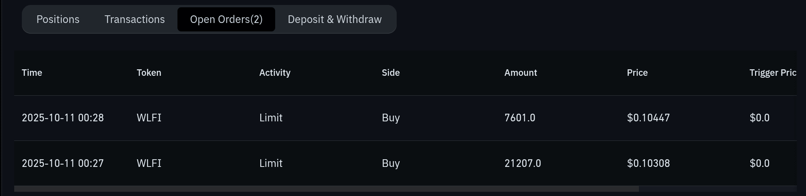Click the 21207.0 amount cell
The height and width of the screenshot is (196, 806).
point(522,163)
